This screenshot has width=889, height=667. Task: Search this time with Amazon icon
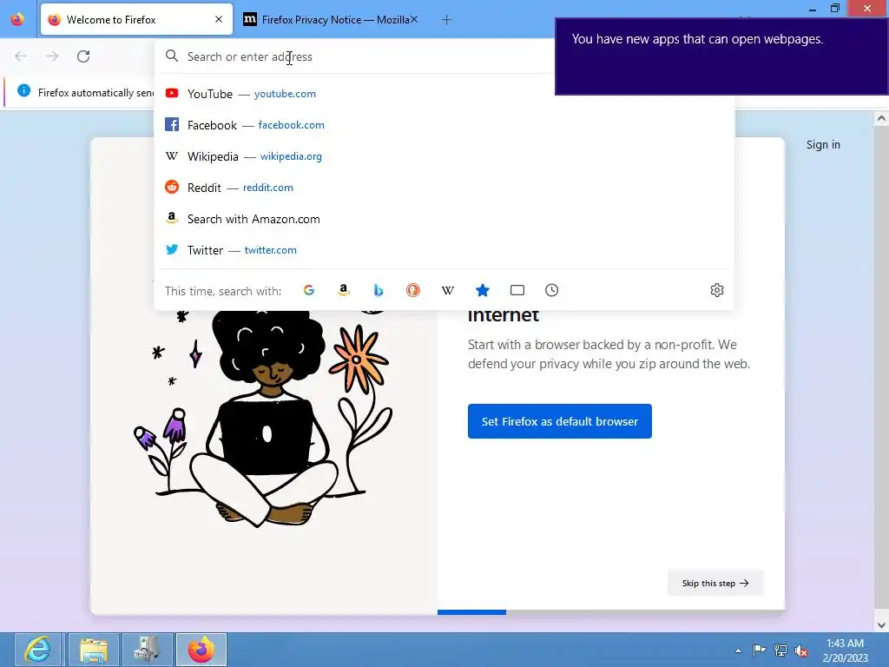[x=344, y=290]
